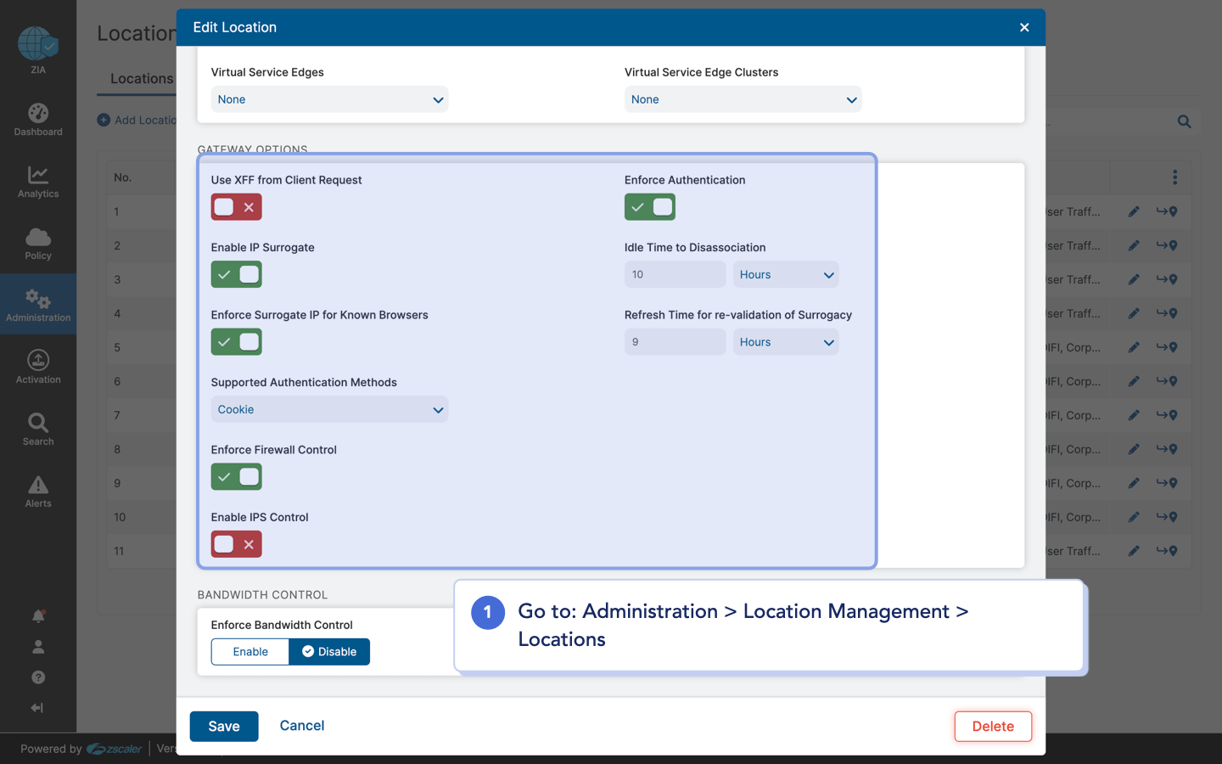Screen dimensions: 1222x764
Task: Turn off the Enable IP Surrogate toggle
Action: tap(236, 273)
